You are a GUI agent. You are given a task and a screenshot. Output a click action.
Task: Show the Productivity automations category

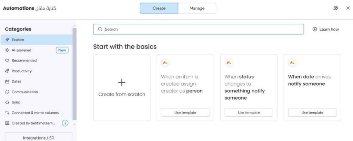coord(21,71)
